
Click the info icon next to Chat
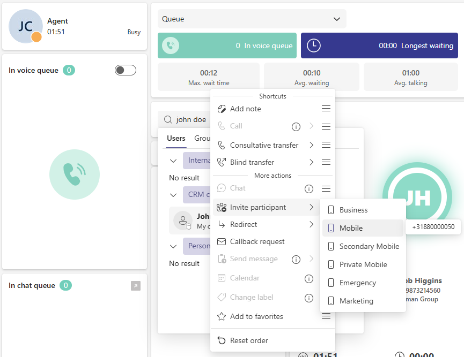tap(309, 188)
